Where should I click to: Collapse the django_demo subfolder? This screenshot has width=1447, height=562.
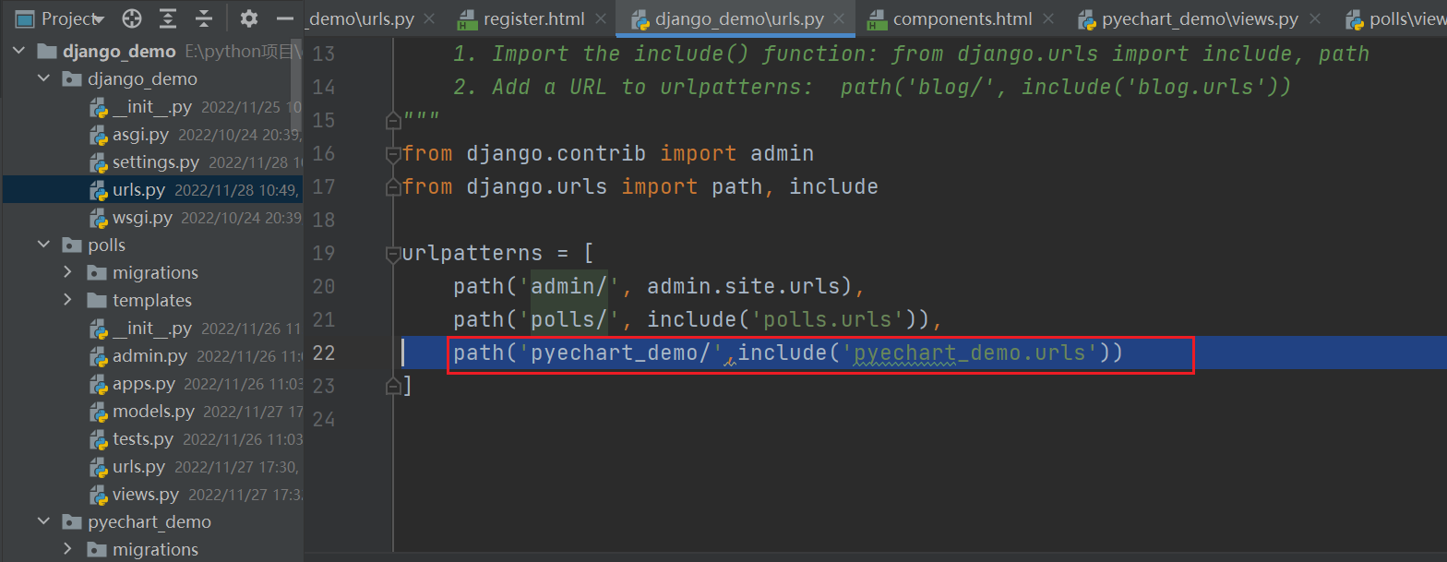42,79
